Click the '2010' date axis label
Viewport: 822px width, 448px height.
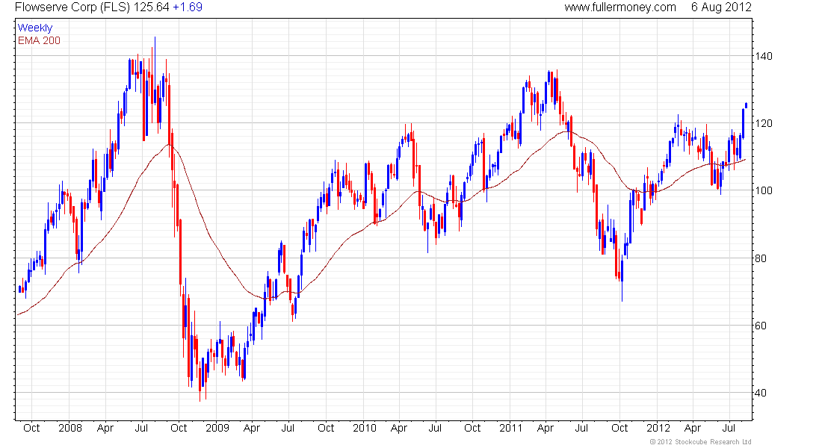point(365,428)
